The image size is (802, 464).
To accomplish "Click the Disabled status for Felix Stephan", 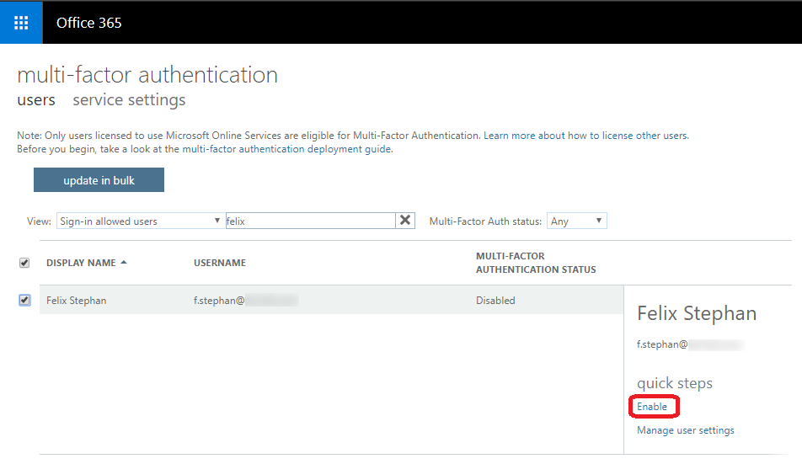I will pos(495,301).
